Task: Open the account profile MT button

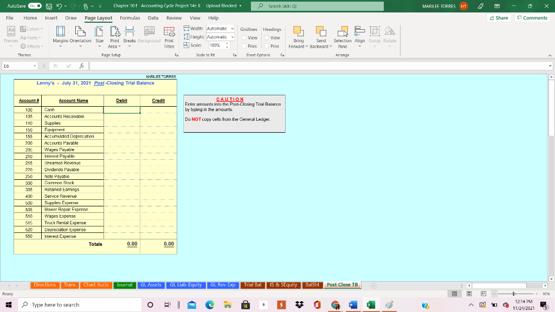Action: tap(463, 6)
